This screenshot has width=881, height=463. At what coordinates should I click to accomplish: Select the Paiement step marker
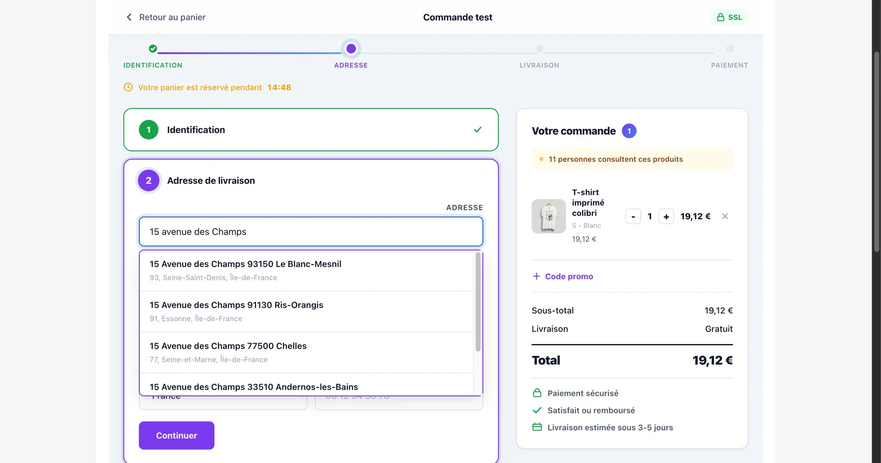click(730, 49)
